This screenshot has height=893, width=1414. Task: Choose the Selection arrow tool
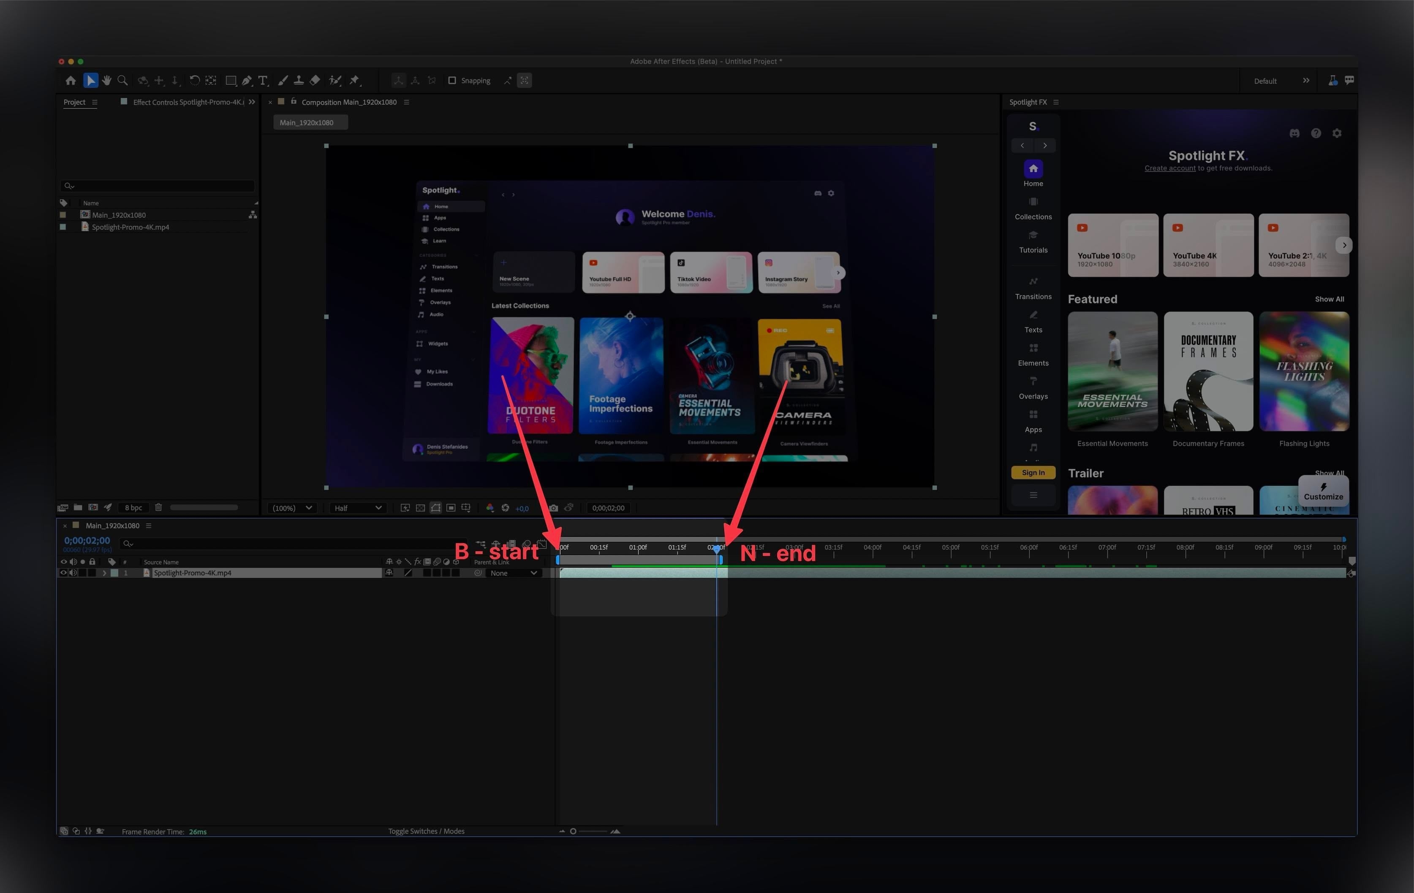[x=90, y=80]
